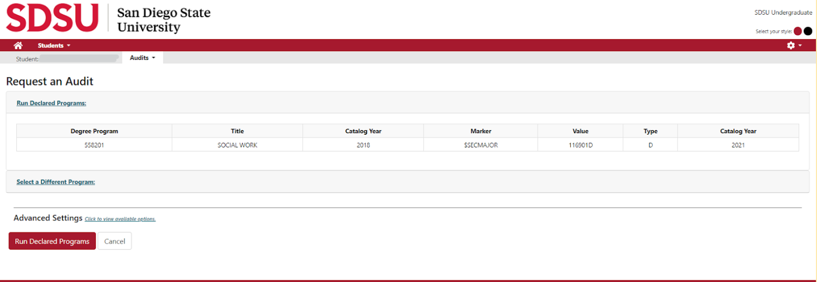Choose the red style color circle
This screenshot has width=817, height=282.
798,31
